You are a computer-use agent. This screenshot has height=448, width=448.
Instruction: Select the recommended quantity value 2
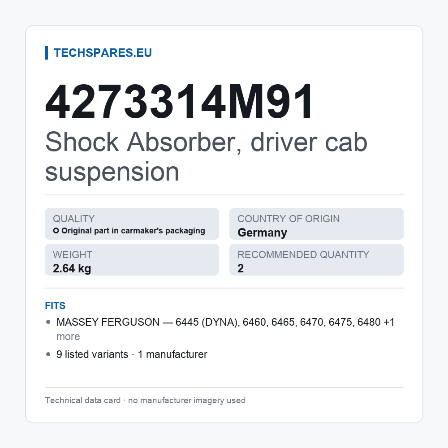241,268
